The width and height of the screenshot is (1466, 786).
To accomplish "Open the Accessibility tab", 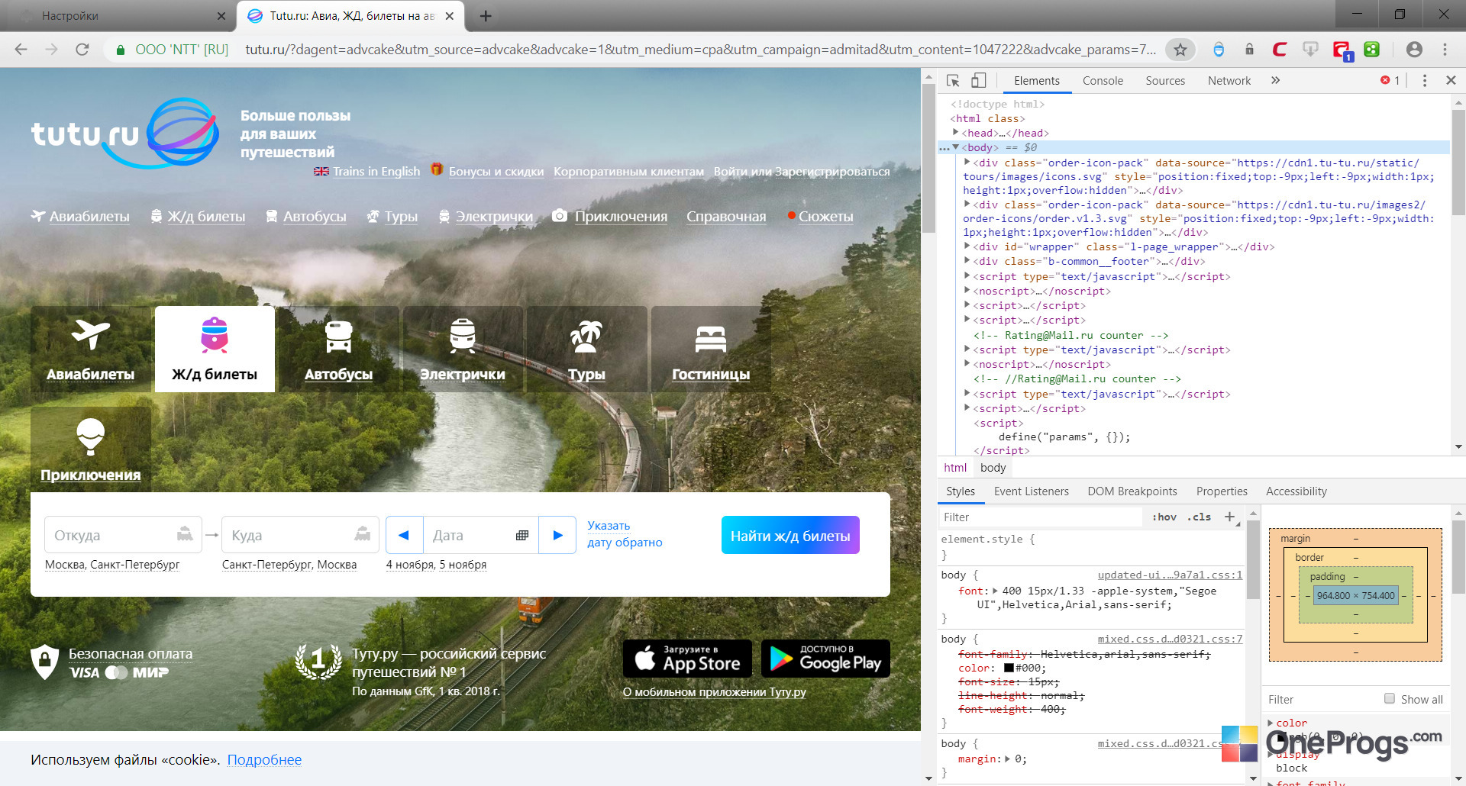I will [x=1296, y=491].
